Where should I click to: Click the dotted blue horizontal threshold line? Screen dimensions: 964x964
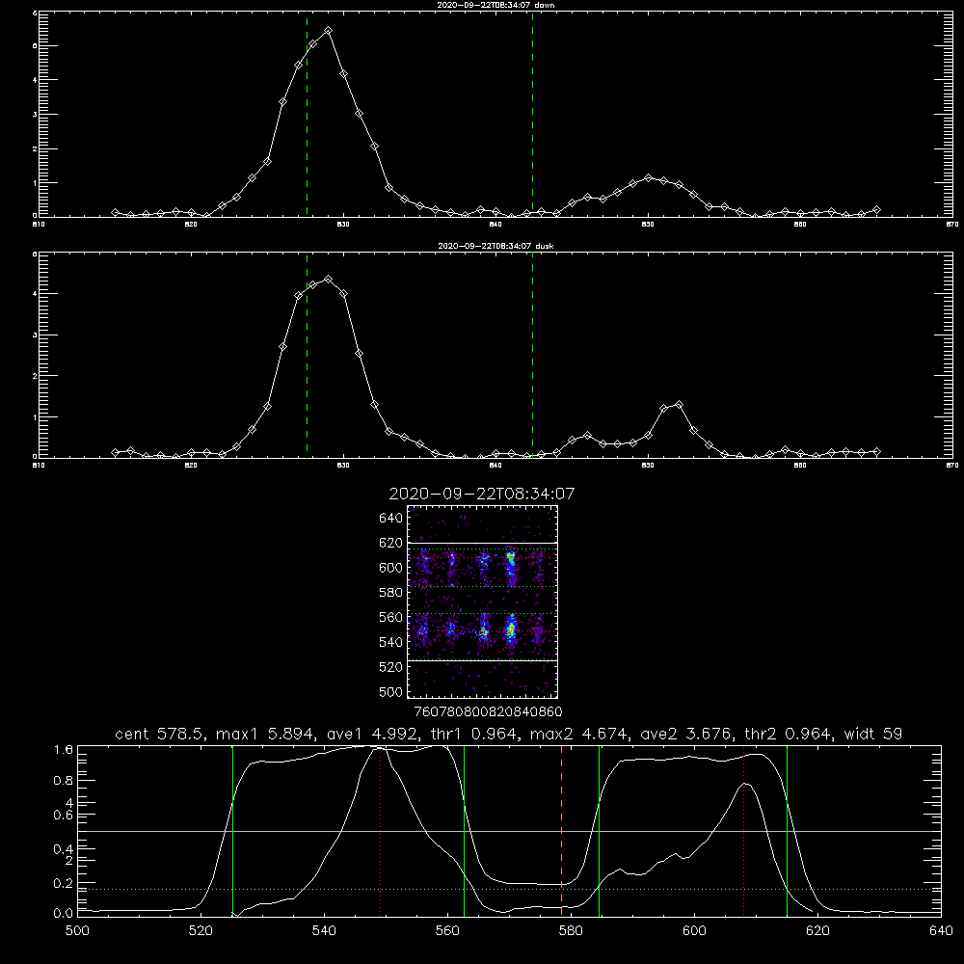(x=509, y=889)
